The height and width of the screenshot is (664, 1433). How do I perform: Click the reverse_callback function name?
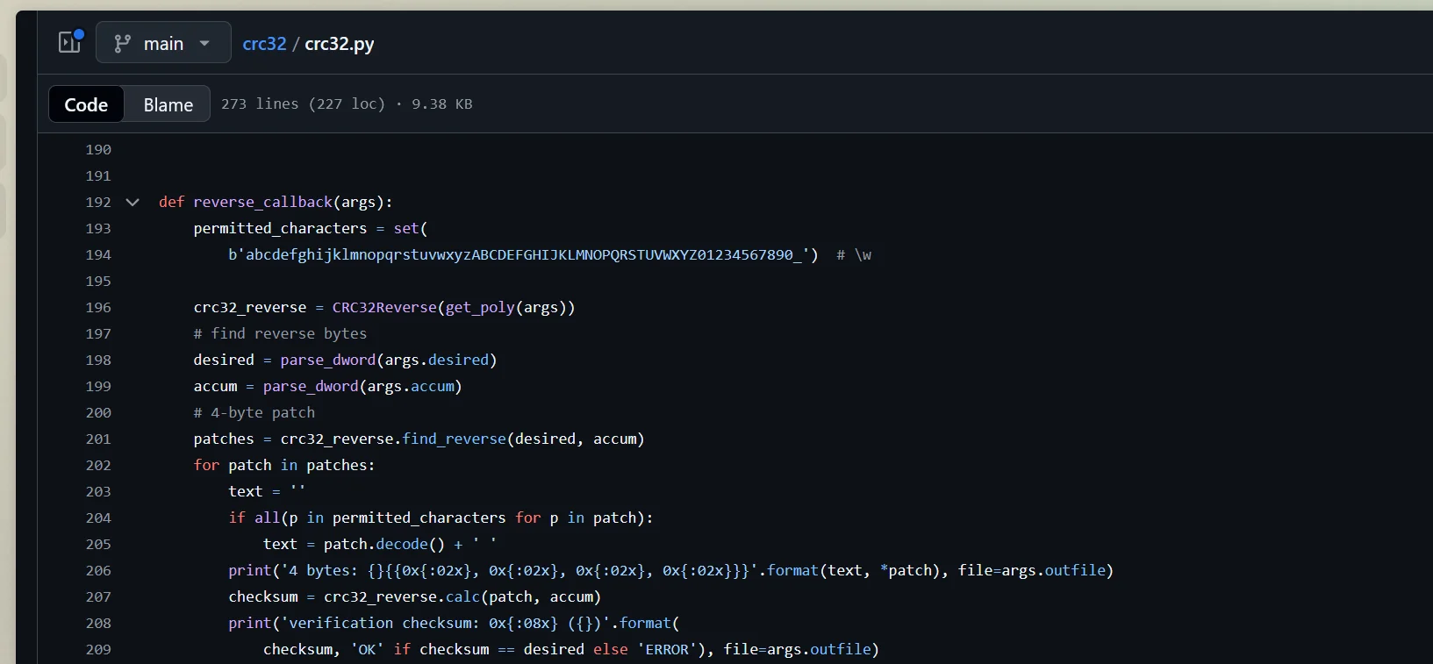263,203
